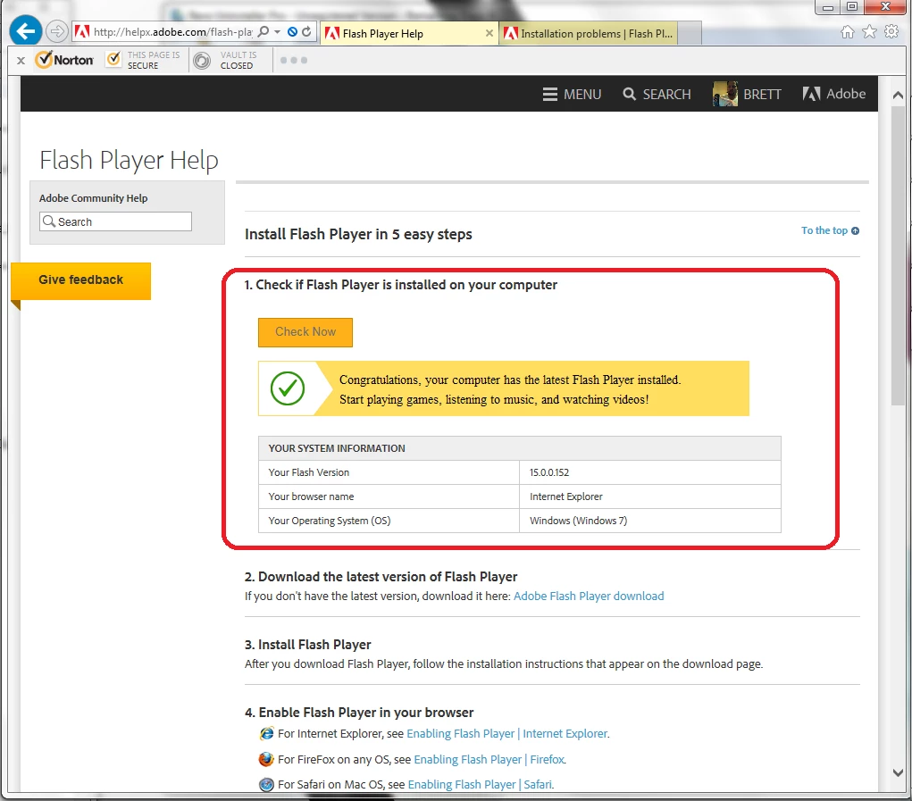Open the Adobe MENU hamburger
Screen dimensions: 912x801
point(572,94)
